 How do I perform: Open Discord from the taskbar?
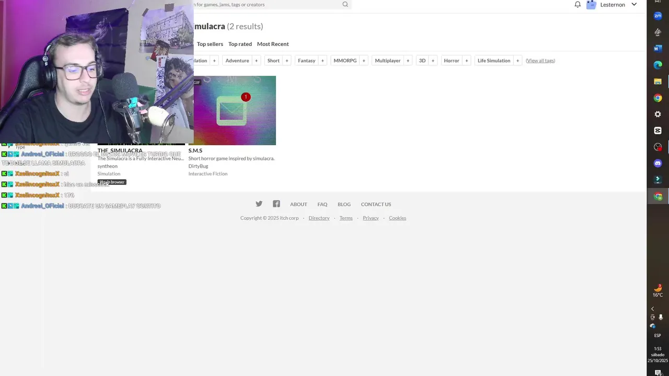click(x=658, y=163)
